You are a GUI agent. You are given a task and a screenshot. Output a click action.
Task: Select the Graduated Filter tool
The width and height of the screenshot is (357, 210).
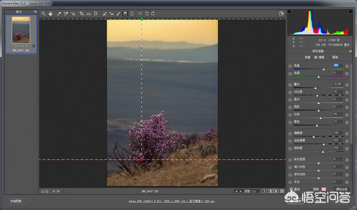(x=125, y=13)
